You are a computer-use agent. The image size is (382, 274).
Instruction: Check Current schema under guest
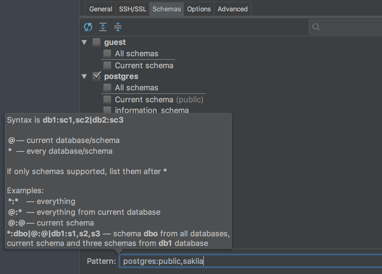[x=107, y=65]
